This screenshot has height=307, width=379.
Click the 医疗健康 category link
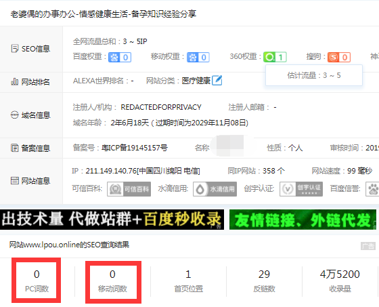click(x=196, y=81)
